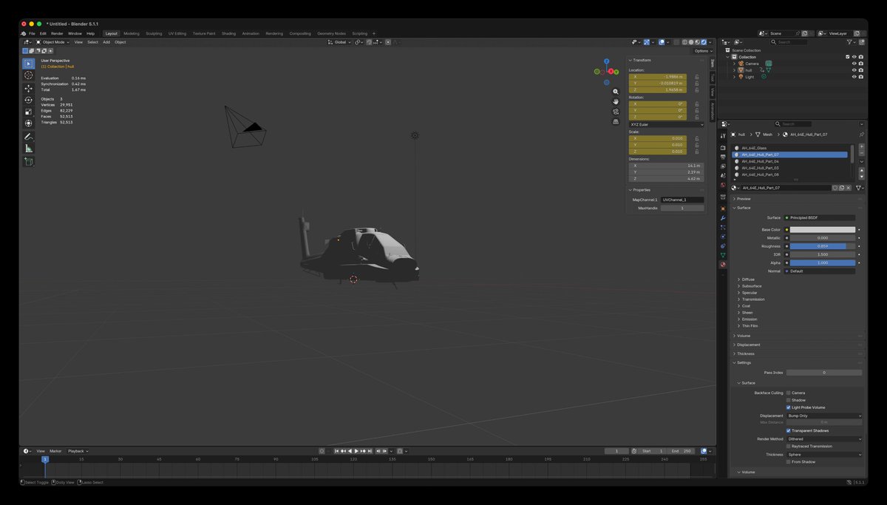This screenshot has width=887, height=505.
Task: Click the viewport pan hand icon
Action: (x=616, y=101)
